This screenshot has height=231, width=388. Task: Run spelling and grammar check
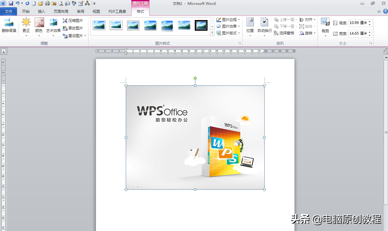pos(74,3)
